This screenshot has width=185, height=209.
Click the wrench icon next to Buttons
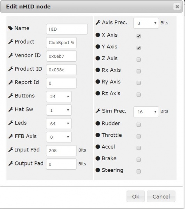pos(11,96)
